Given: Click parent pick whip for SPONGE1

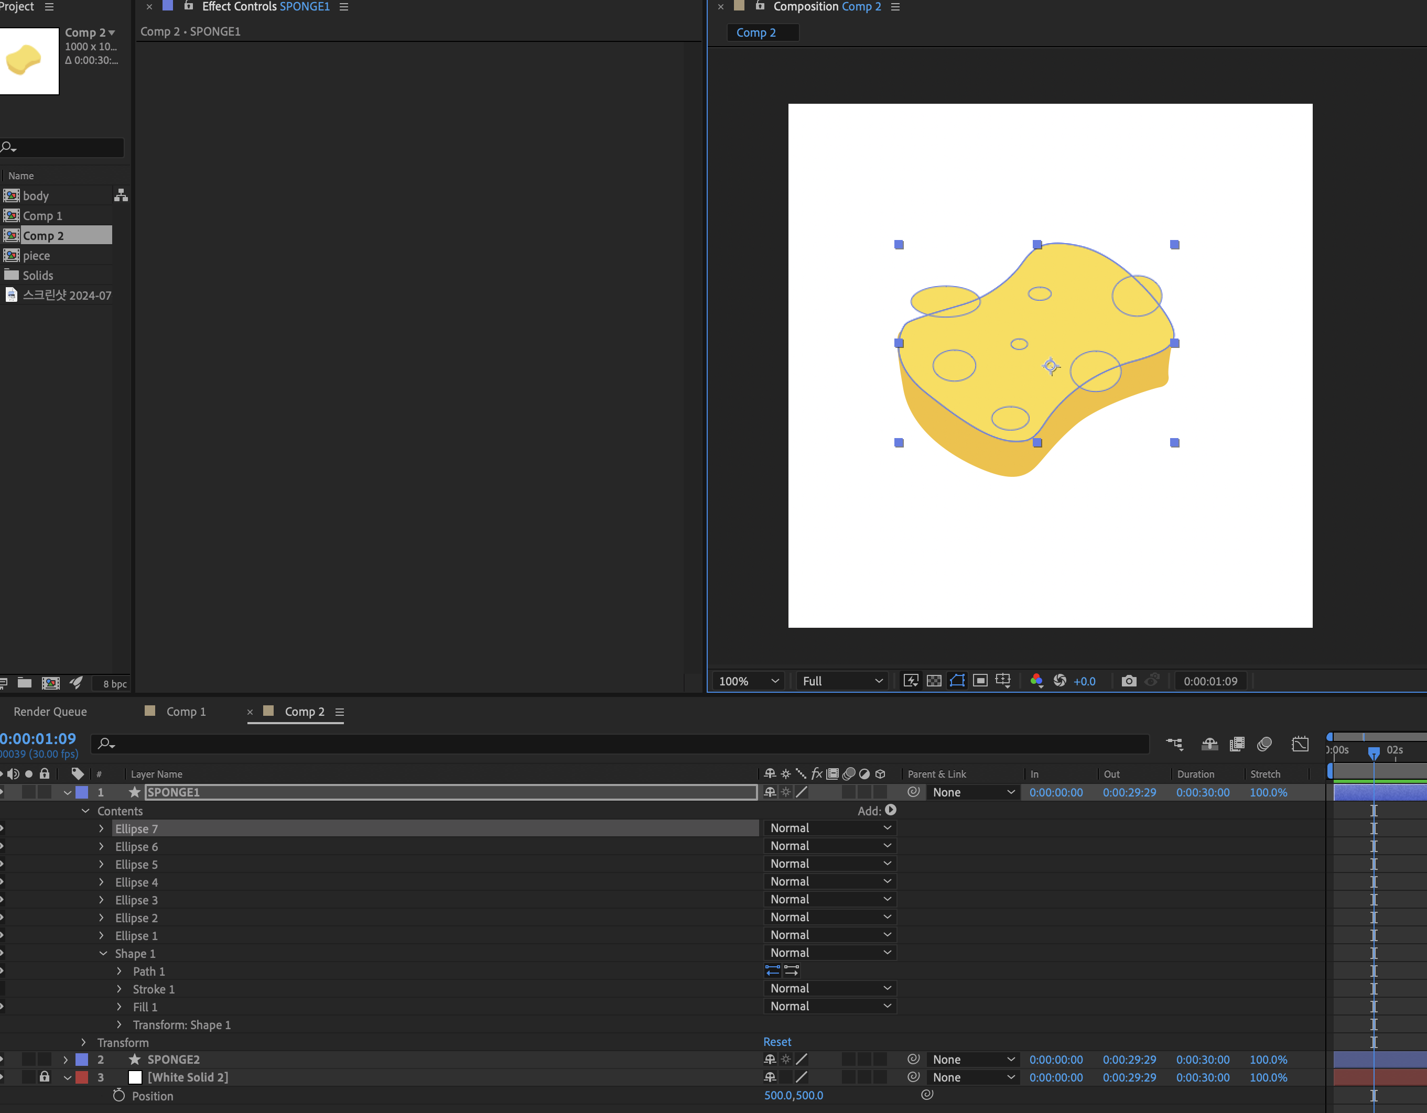Looking at the screenshot, I should point(913,792).
